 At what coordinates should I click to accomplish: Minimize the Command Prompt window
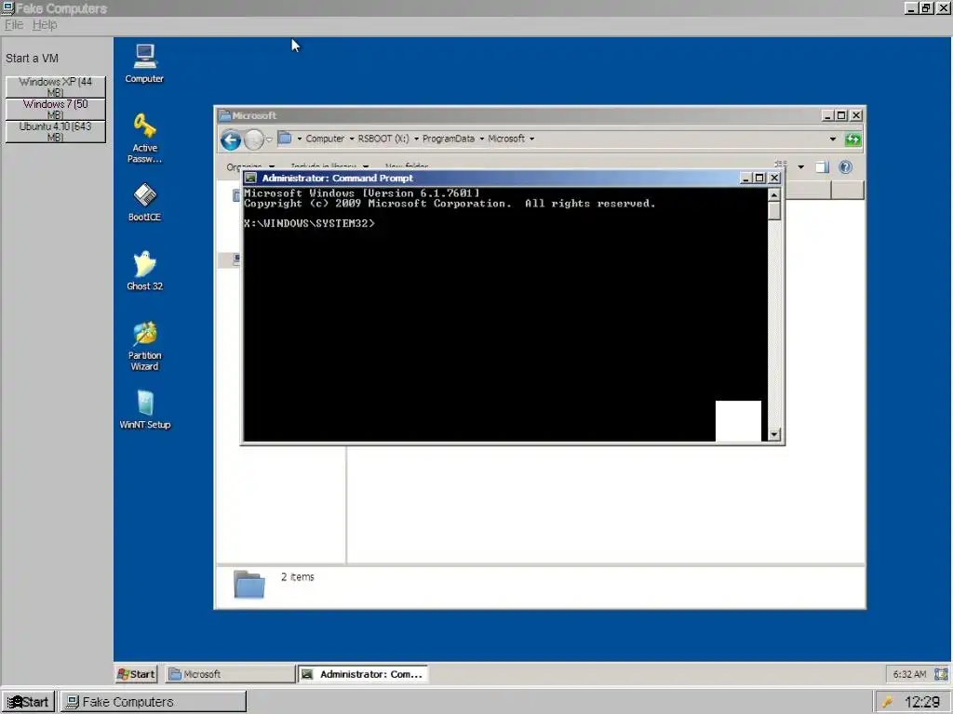pos(746,178)
